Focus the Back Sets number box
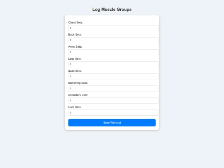 coord(113,40)
